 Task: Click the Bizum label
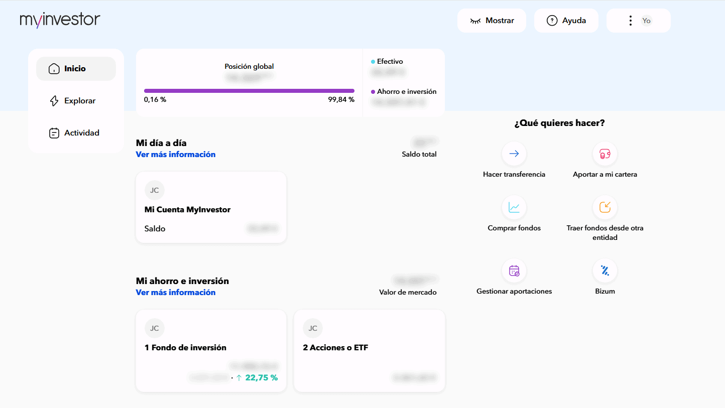coord(605,291)
